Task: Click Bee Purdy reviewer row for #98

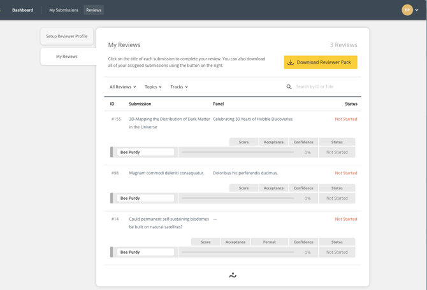Action: (x=145, y=198)
